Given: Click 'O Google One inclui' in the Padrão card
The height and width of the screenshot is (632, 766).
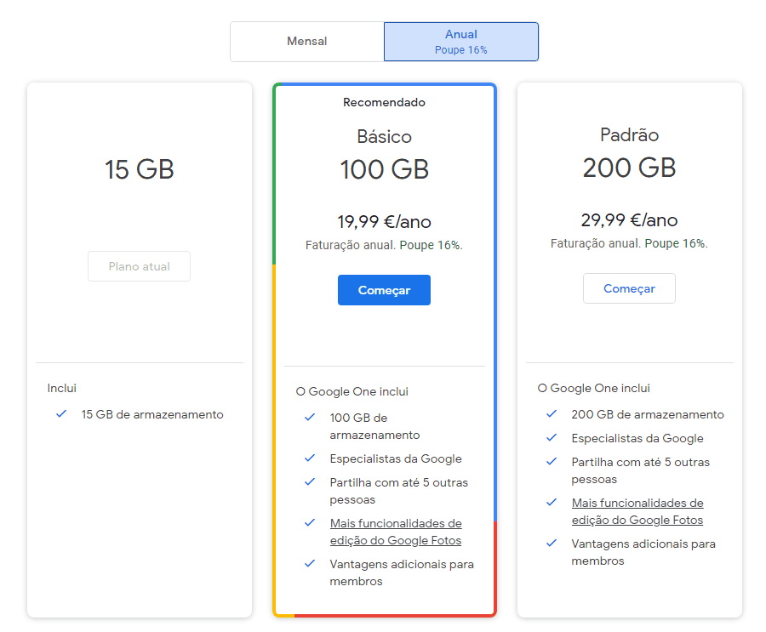Looking at the screenshot, I should point(594,388).
